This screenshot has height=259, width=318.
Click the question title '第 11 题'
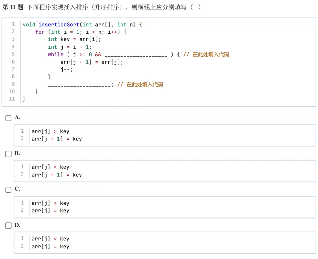(13, 7)
